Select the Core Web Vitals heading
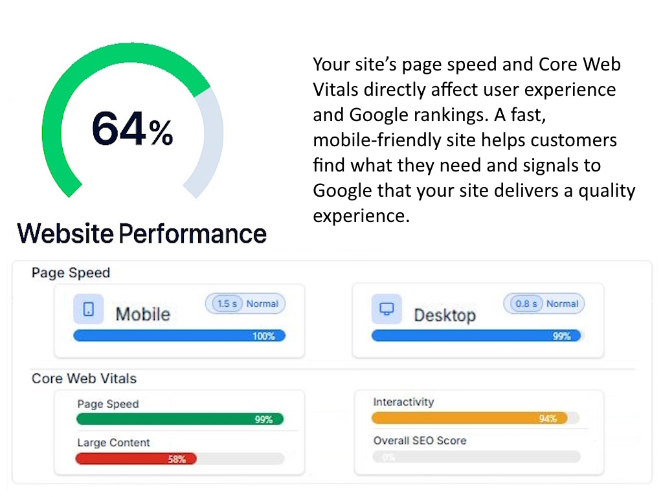This screenshot has width=663, height=497. (x=84, y=378)
